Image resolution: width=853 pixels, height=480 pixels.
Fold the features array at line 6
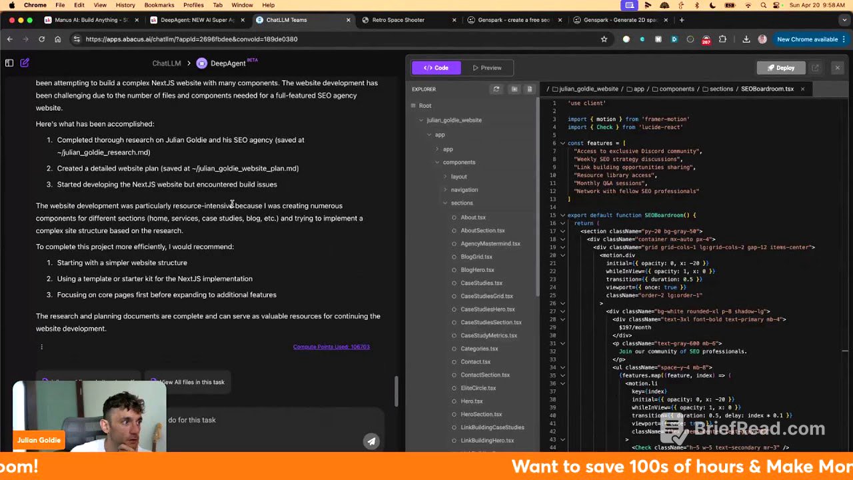click(x=562, y=143)
